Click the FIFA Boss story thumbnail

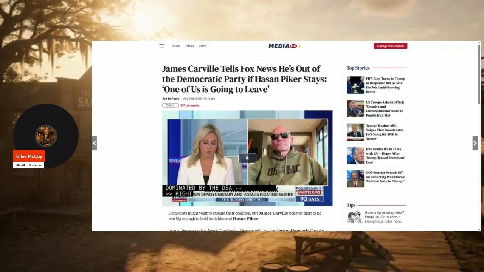click(355, 85)
